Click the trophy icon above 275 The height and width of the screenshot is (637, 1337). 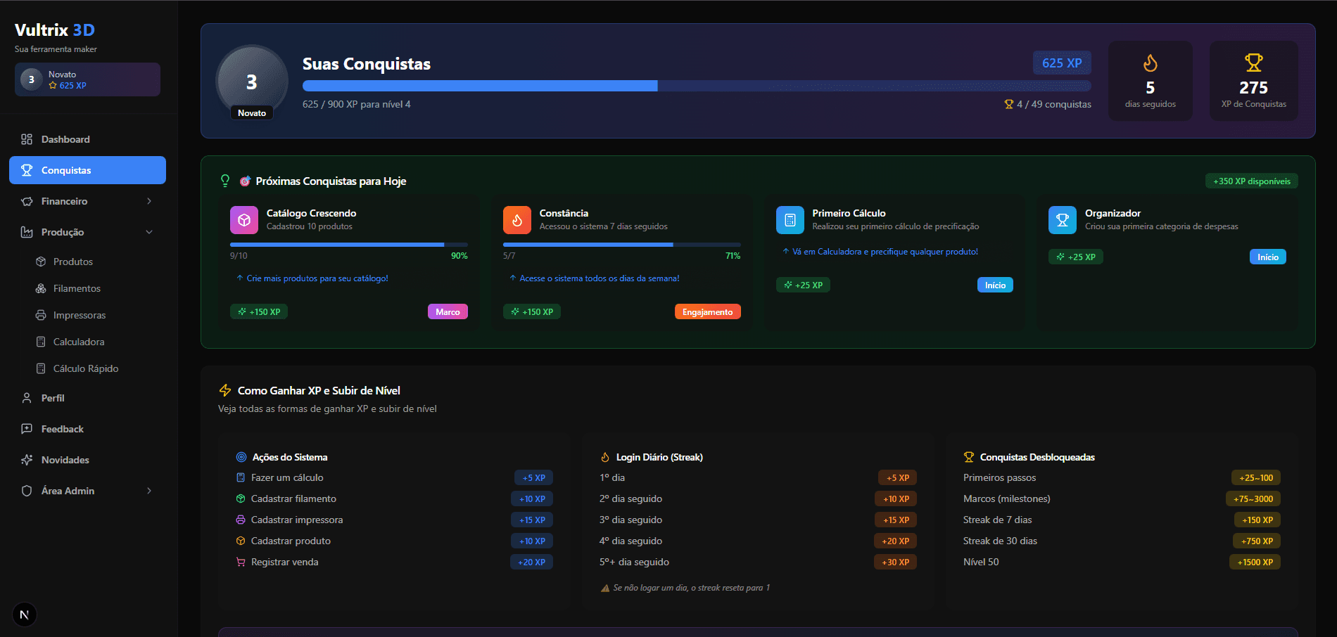pyautogui.click(x=1253, y=63)
